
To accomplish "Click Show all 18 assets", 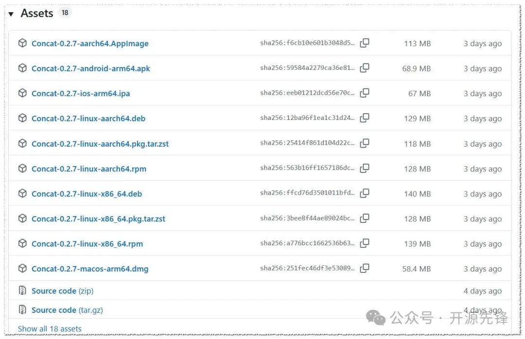I will 50,329.
